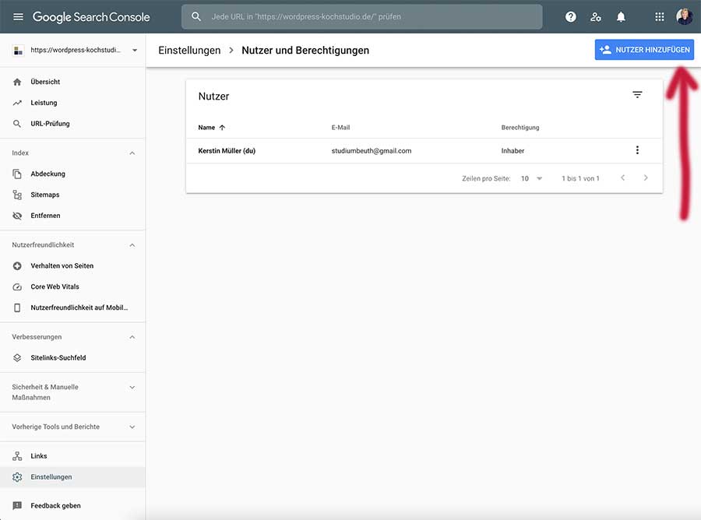Open notifications via the bell icon
This screenshot has width=701, height=520.
[x=620, y=16]
